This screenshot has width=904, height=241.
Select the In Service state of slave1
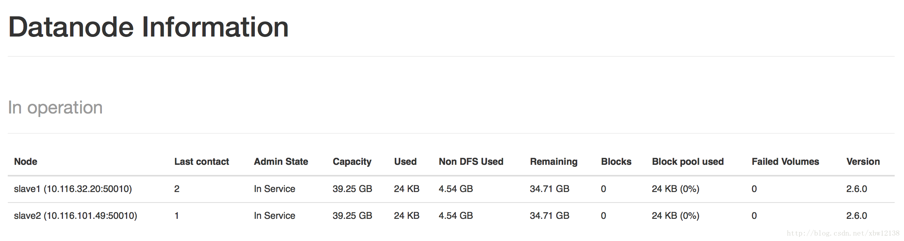tap(275, 189)
